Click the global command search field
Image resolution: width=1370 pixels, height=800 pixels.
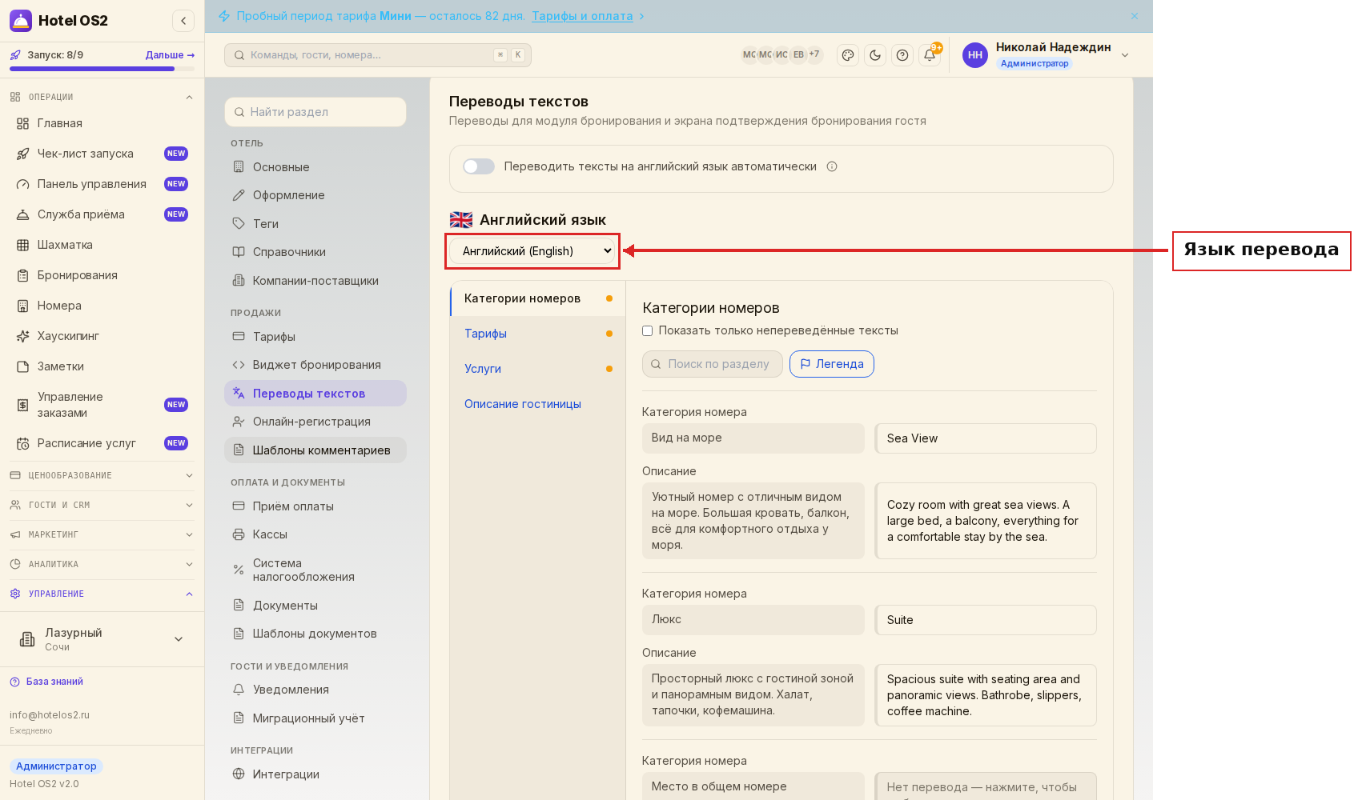tap(378, 55)
